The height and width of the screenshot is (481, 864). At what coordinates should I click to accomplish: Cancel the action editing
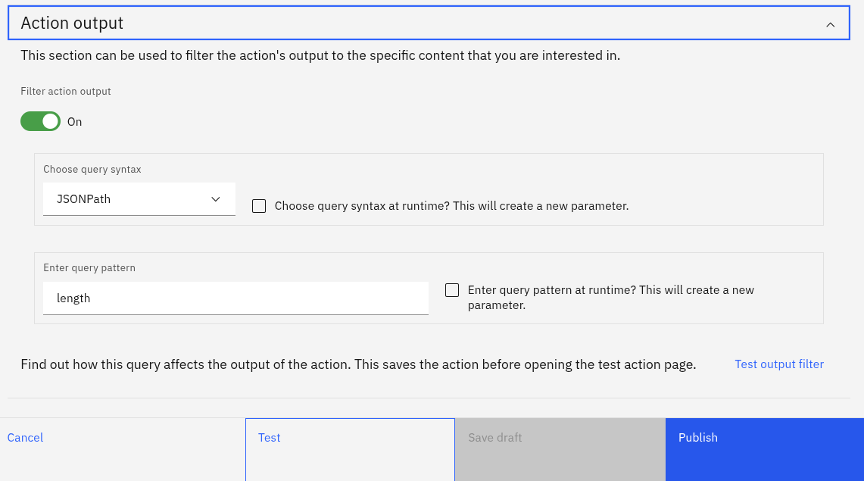[25, 438]
